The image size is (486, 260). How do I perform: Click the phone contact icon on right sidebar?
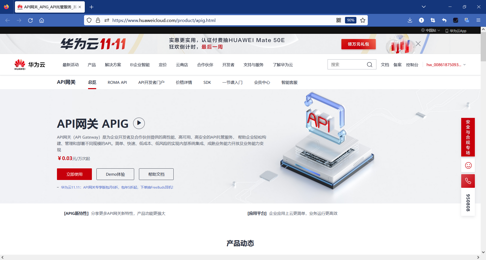(468, 181)
